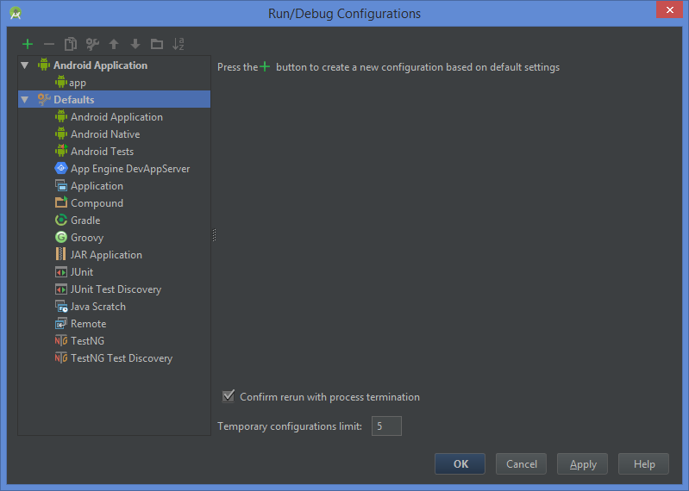Select the 'JUnit' default entry
The image size is (689, 491).
(x=82, y=272)
